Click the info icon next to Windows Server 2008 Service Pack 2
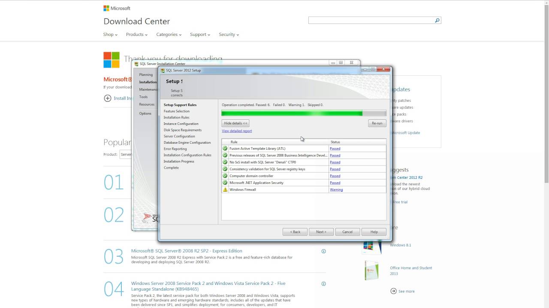Screen dimensions: 549x308 (324, 284)
